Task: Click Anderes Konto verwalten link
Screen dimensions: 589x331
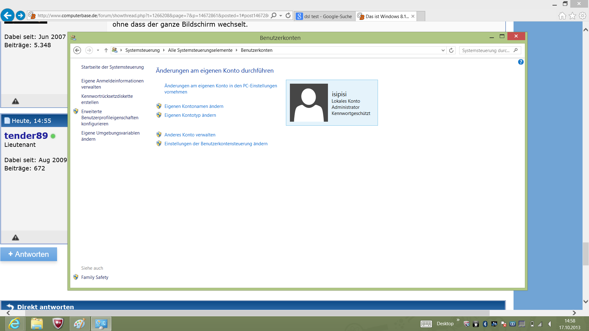Action: tap(190, 135)
